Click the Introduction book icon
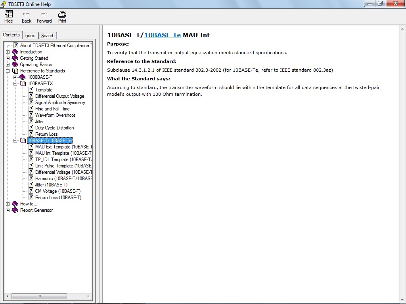406x304 pixels. tap(15, 52)
